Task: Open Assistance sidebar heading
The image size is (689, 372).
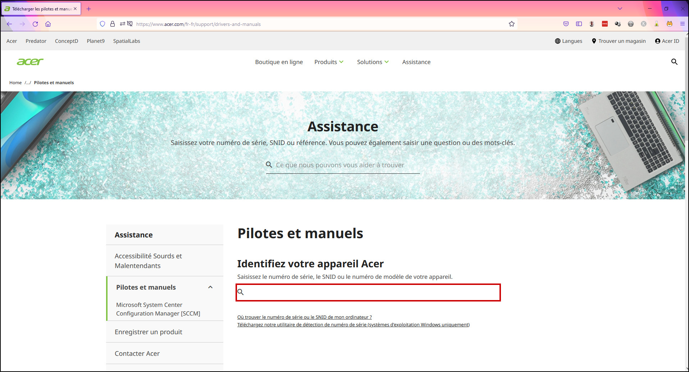Action: (x=134, y=235)
